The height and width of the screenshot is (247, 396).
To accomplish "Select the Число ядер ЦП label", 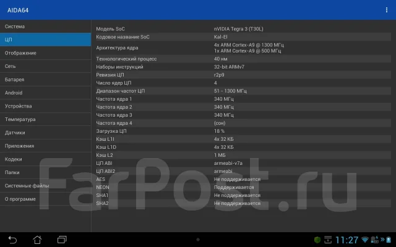I will pos(114,83).
